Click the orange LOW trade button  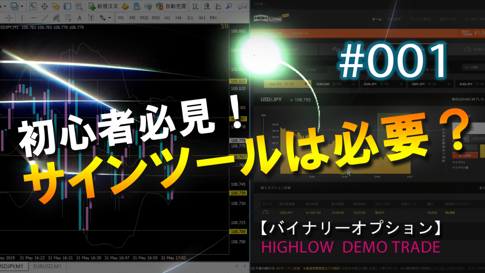point(465,155)
